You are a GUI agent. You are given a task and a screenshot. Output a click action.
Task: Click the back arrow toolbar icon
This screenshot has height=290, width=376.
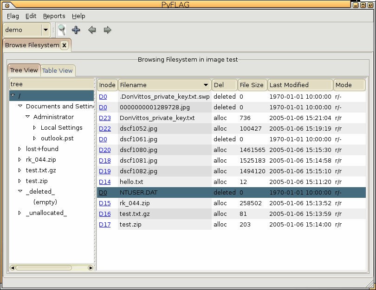92,30
